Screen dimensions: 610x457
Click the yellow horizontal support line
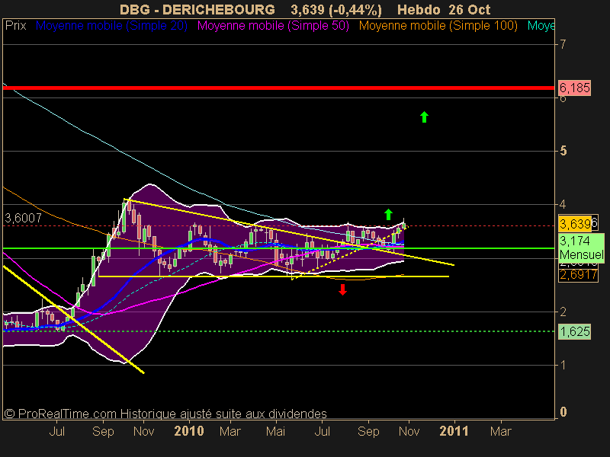(x=274, y=276)
